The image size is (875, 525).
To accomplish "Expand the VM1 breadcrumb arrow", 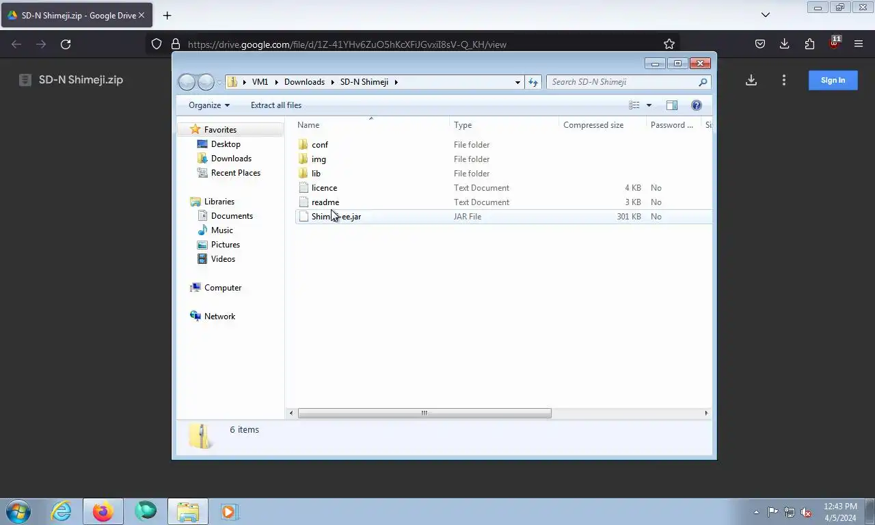I will click(x=277, y=82).
